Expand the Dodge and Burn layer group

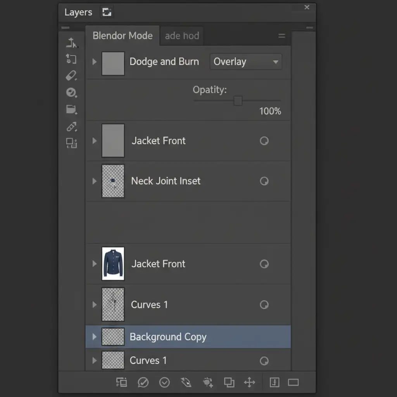point(94,62)
